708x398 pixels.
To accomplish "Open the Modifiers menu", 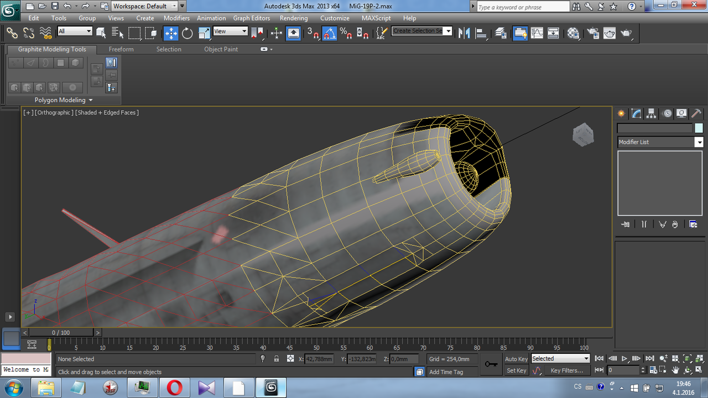I will coord(176,18).
